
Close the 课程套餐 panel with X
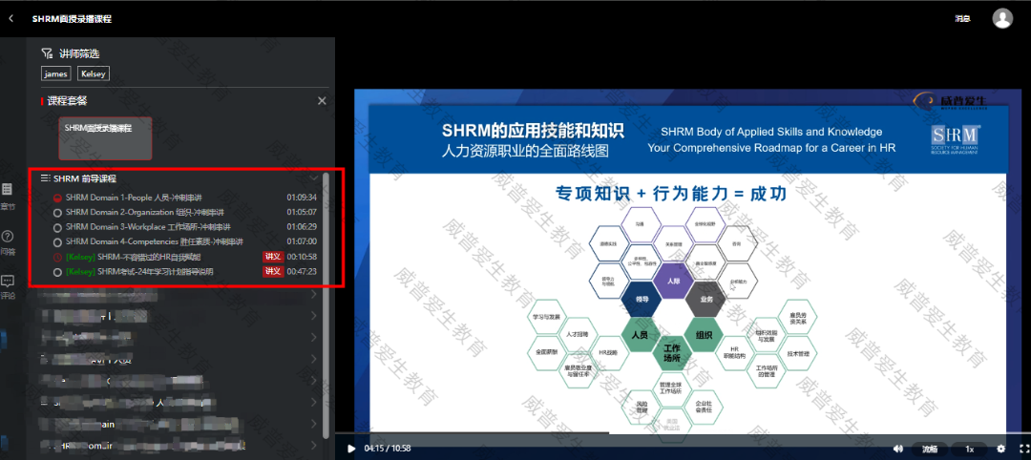click(322, 101)
